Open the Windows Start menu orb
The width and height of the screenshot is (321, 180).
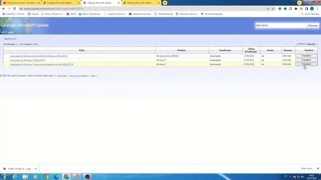point(5,176)
